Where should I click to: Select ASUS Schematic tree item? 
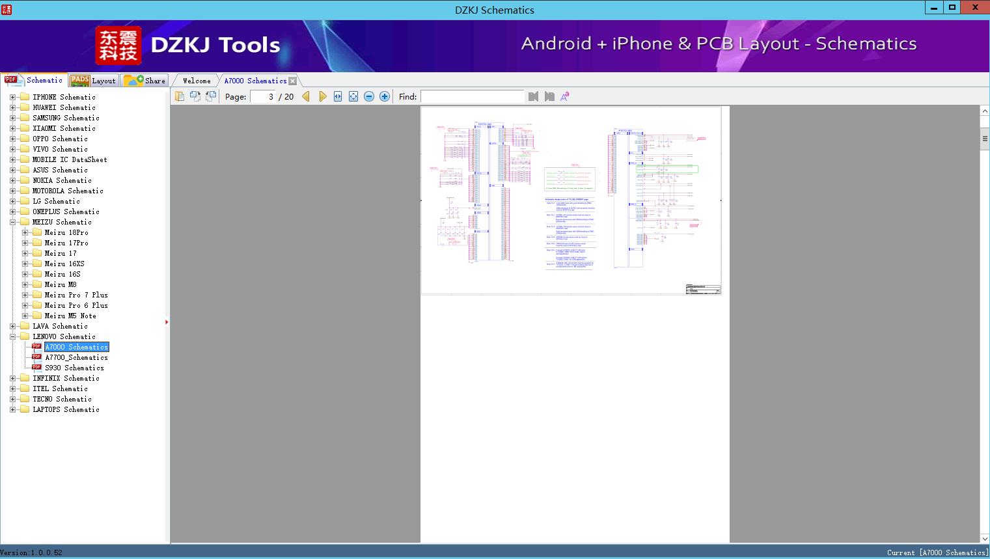click(x=60, y=170)
